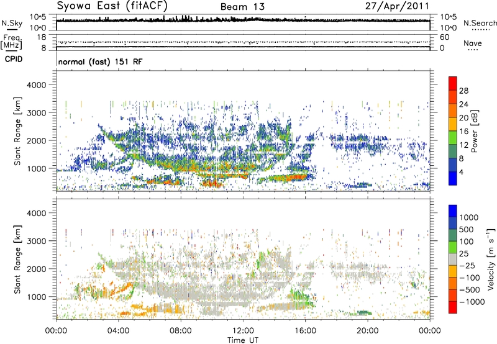Viewport: 497px width, 344px height.
Task: Click the left '10^5' noise axis label
Action: [x=38, y=17]
